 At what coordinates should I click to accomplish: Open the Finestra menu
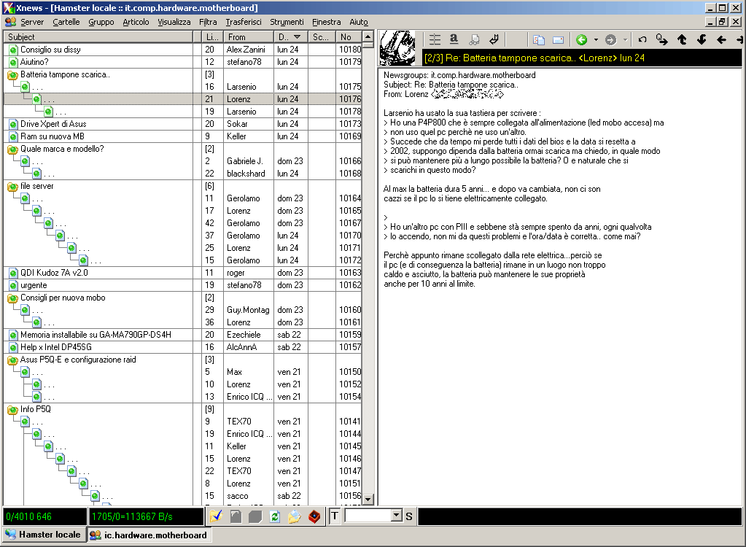[x=327, y=22]
